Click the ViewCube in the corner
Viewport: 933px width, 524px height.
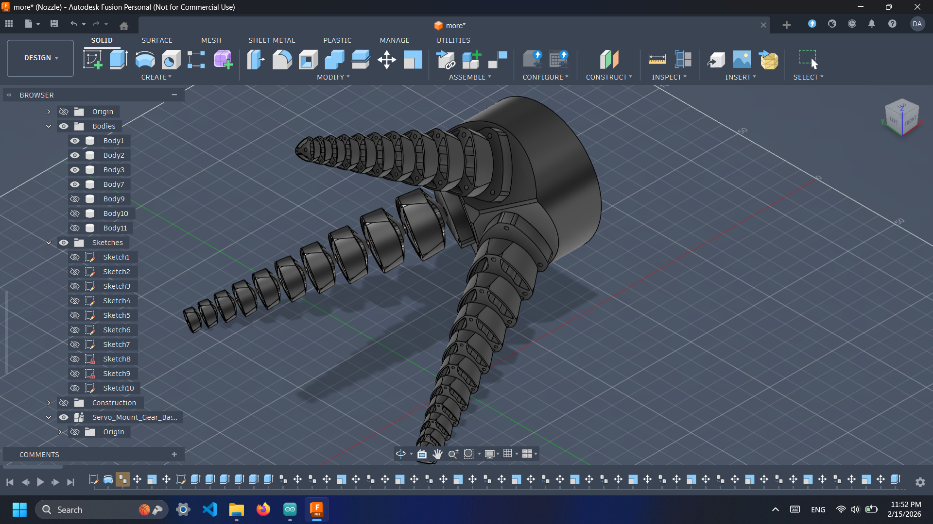point(902,118)
